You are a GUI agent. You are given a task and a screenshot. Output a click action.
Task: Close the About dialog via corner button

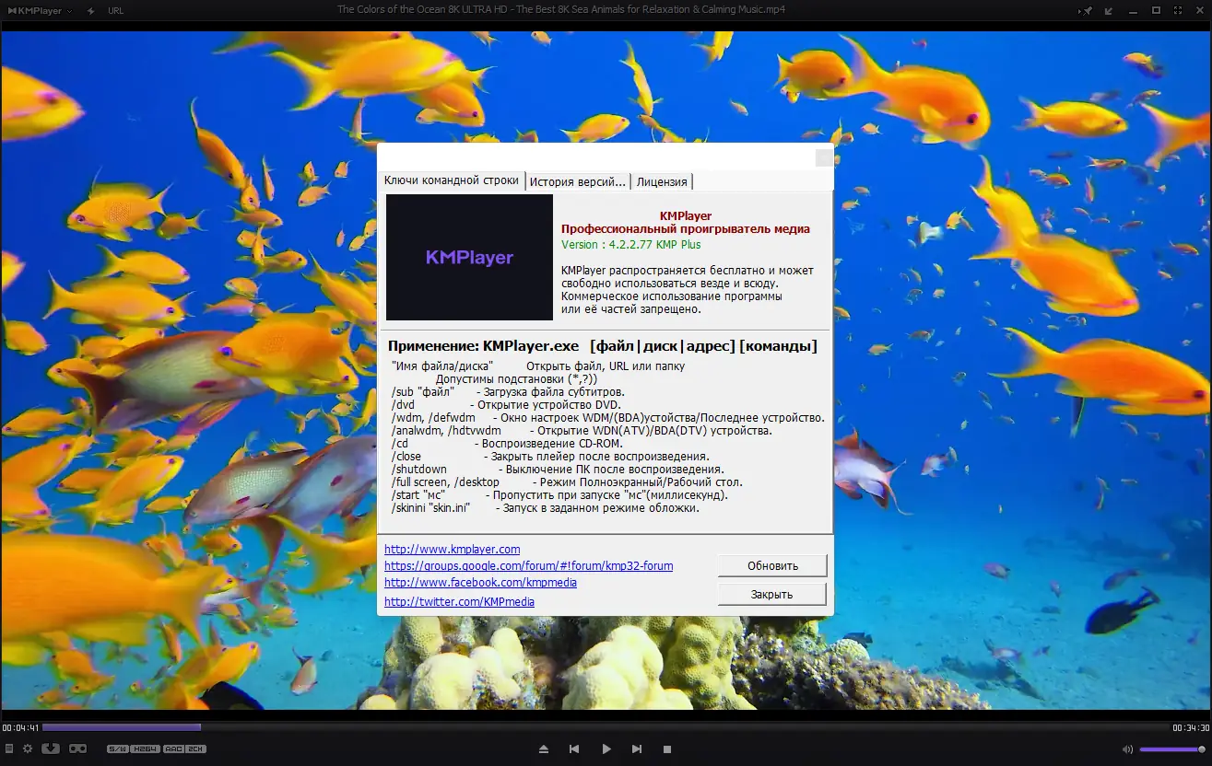click(x=824, y=157)
